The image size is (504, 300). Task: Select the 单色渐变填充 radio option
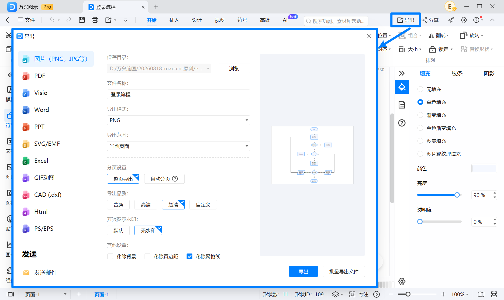(420, 128)
